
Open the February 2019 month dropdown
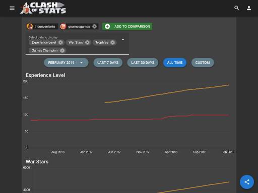tap(66, 63)
